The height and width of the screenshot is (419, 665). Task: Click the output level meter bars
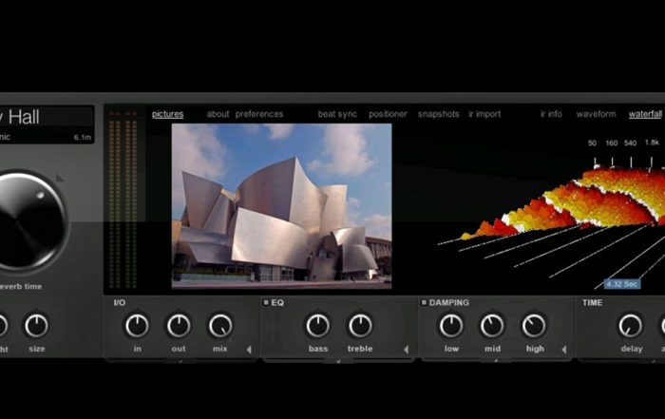(131, 200)
